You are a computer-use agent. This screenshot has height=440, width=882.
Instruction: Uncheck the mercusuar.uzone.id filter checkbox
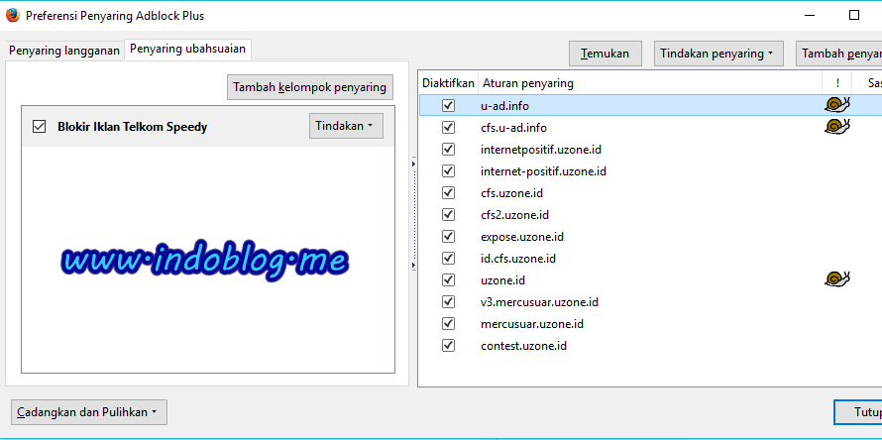[448, 323]
